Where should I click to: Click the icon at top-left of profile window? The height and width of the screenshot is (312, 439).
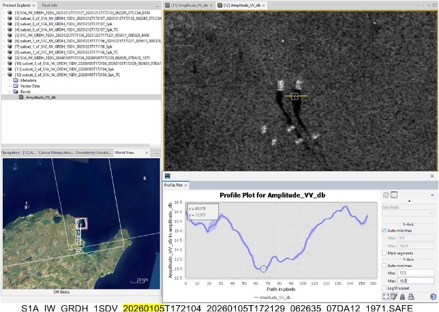coord(168,176)
